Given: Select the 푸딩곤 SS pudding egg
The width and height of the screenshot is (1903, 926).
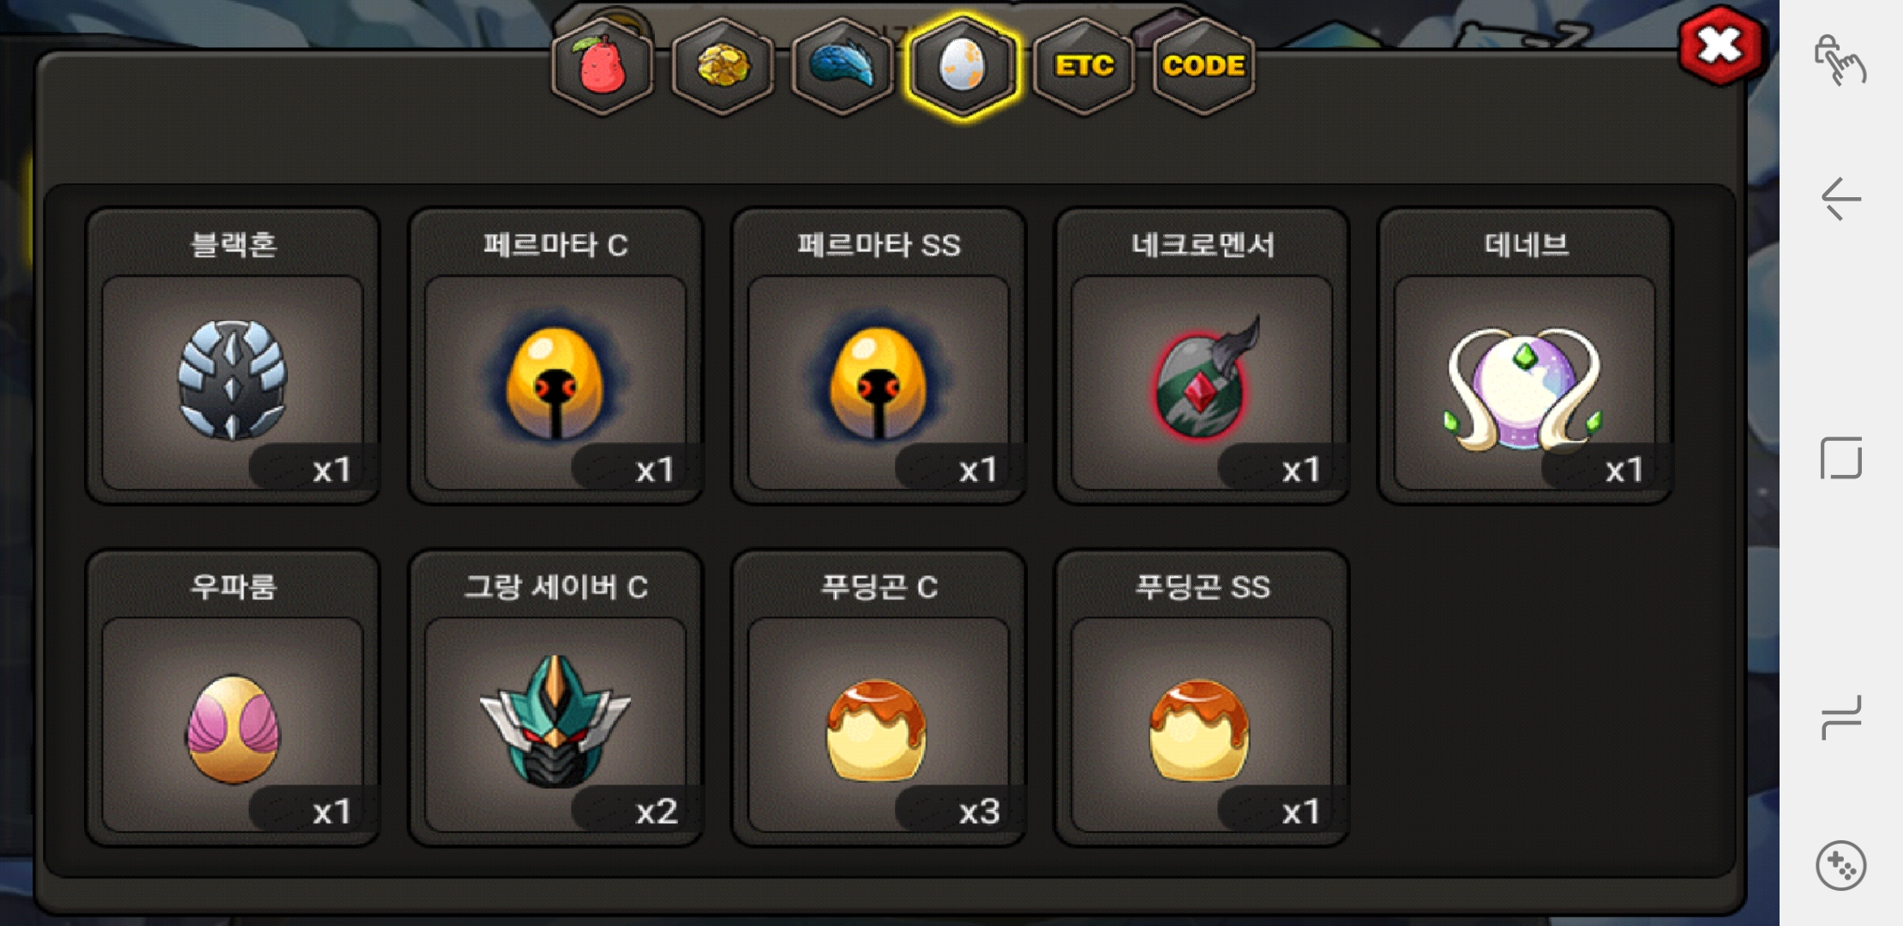Looking at the screenshot, I should (x=1202, y=698).
